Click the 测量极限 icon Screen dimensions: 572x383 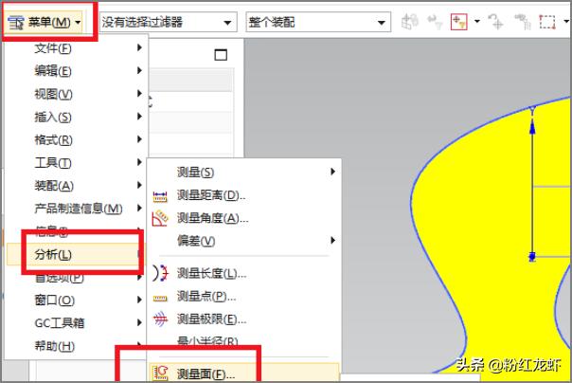point(159,319)
